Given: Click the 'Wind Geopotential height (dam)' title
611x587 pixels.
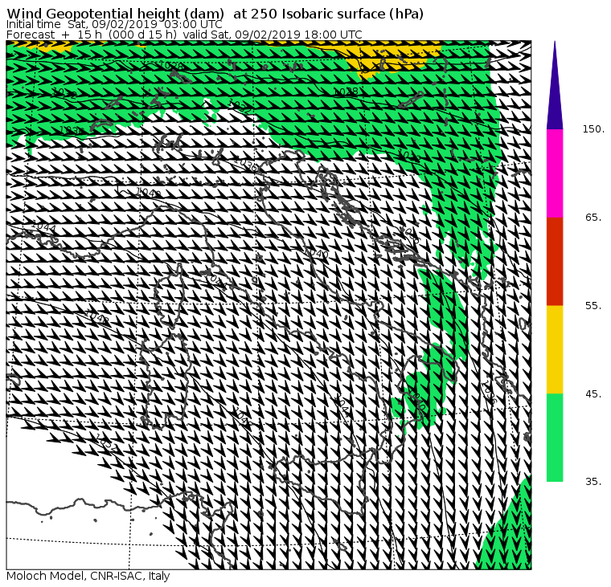Looking at the screenshot, I should [115, 14].
